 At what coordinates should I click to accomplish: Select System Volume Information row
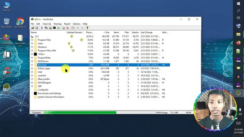(100, 97)
